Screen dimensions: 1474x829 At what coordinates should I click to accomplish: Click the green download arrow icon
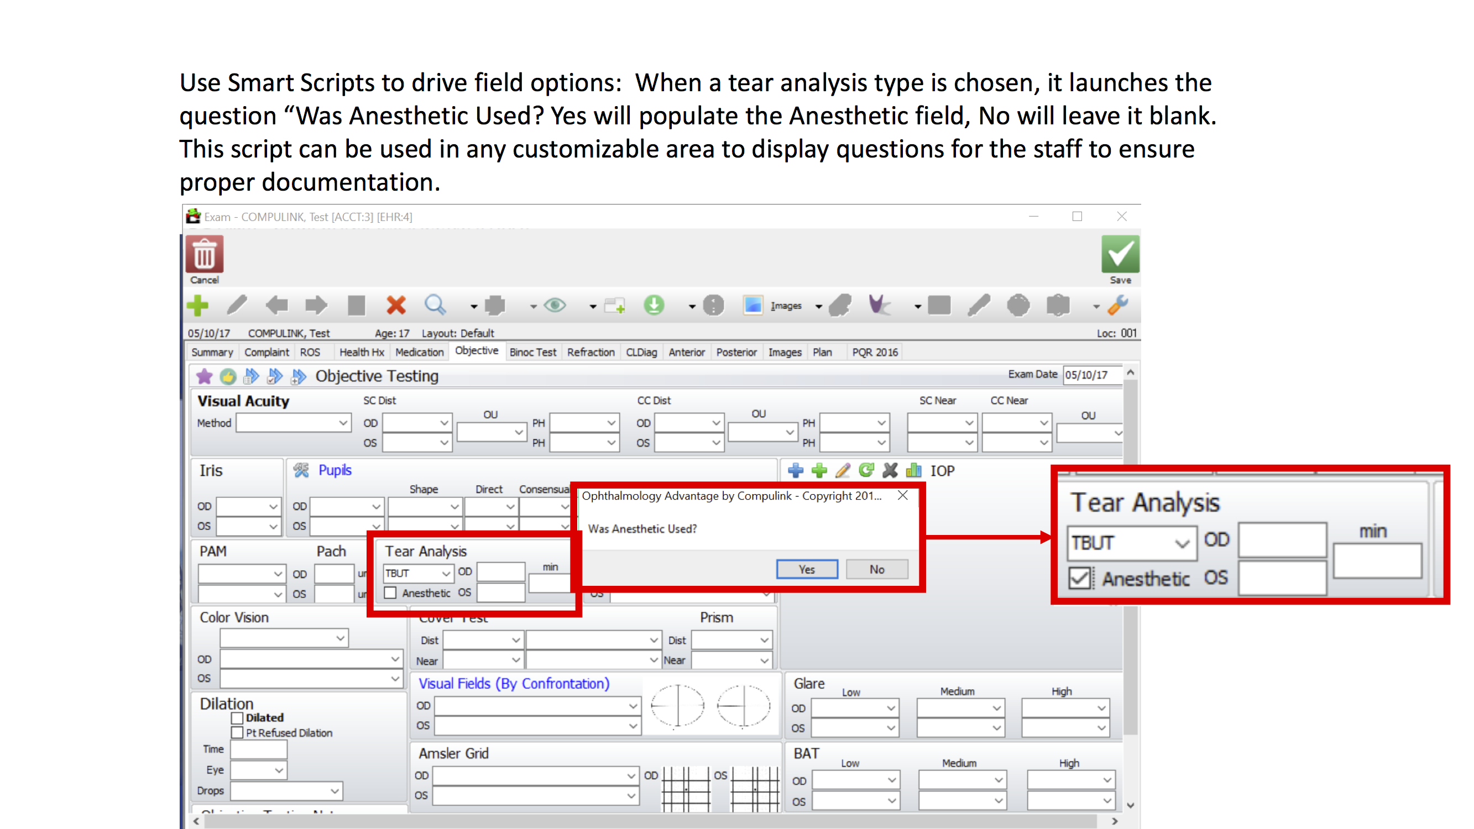(654, 306)
